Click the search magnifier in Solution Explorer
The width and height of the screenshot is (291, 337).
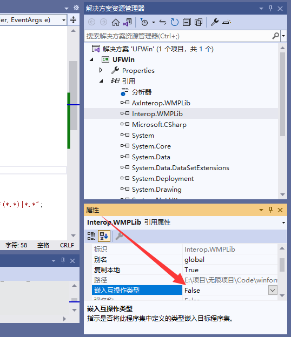pos(275,36)
